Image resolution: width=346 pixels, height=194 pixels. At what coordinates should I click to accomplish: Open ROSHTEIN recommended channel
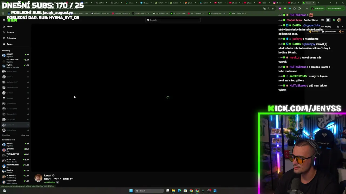pyautogui.click(x=15, y=161)
